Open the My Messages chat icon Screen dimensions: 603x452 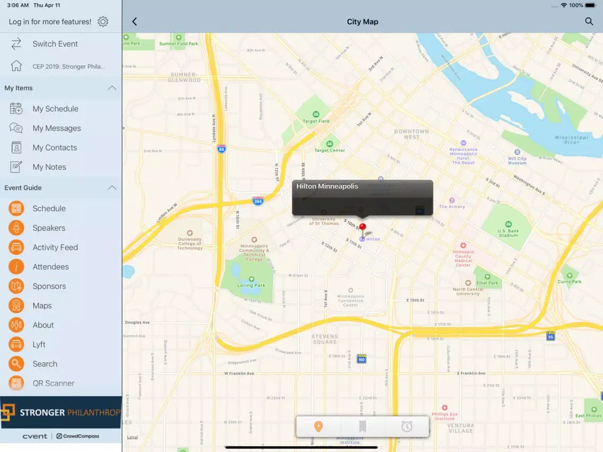click(x=16, y=128)
